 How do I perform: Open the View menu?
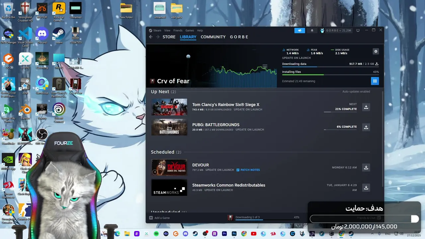(167, 31)
